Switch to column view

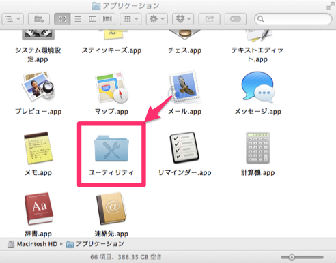[92, 19]
